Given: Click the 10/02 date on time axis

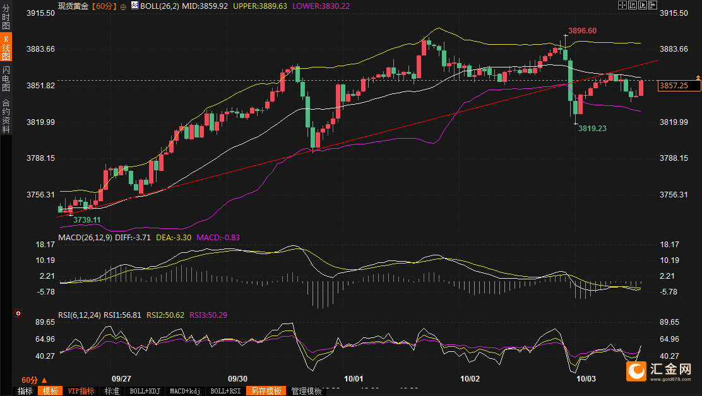Looking at the screenshot, I should [x=470, y=378].
